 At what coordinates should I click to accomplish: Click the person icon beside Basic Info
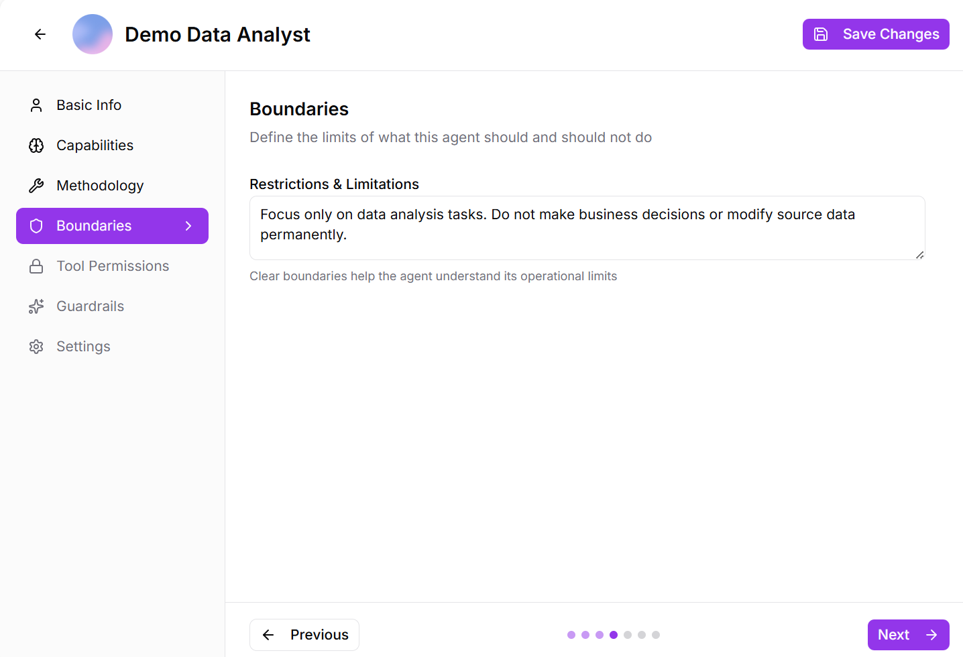point(36,105)
